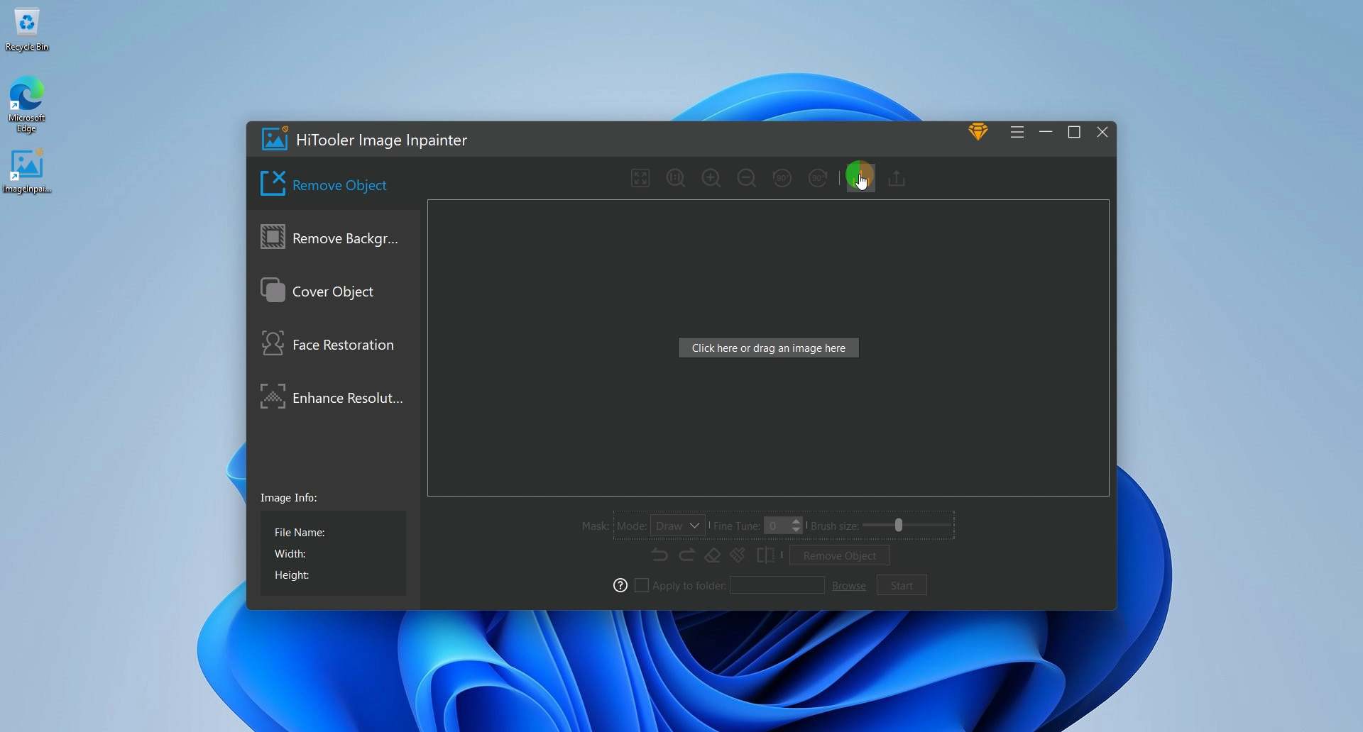Rotate the image 90 degrees right
Screen dimensions: 1363x732
click(x=817, y=178)
